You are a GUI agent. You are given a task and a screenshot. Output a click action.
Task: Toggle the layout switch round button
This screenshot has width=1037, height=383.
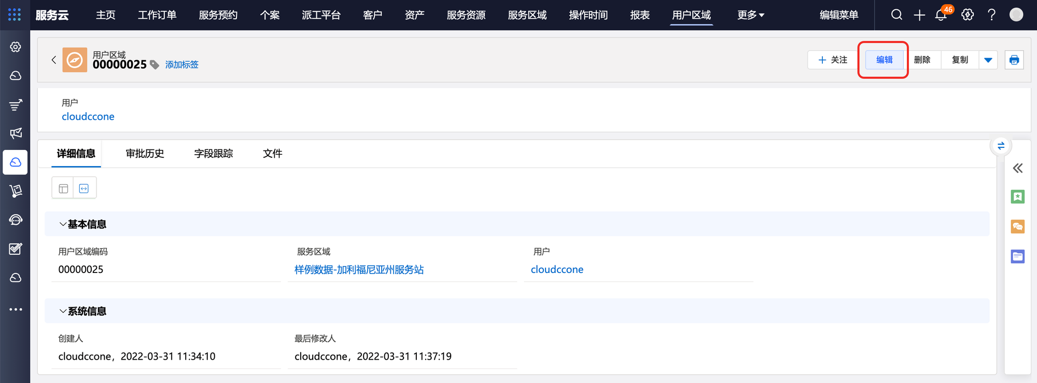pyautogui.click(x=1001, y=146)
